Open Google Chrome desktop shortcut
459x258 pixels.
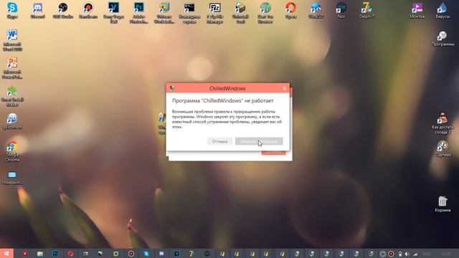pyautogui.click(x=12, y=151)
